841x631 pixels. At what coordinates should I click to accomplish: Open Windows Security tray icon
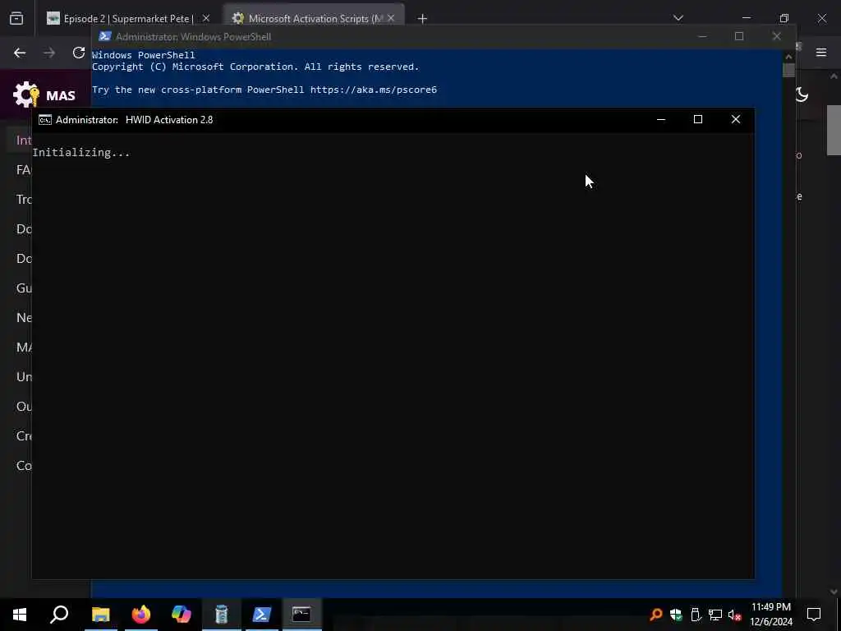click(676, 615)
